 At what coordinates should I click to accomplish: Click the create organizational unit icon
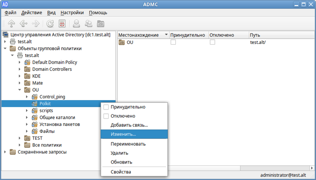point(101,24)
